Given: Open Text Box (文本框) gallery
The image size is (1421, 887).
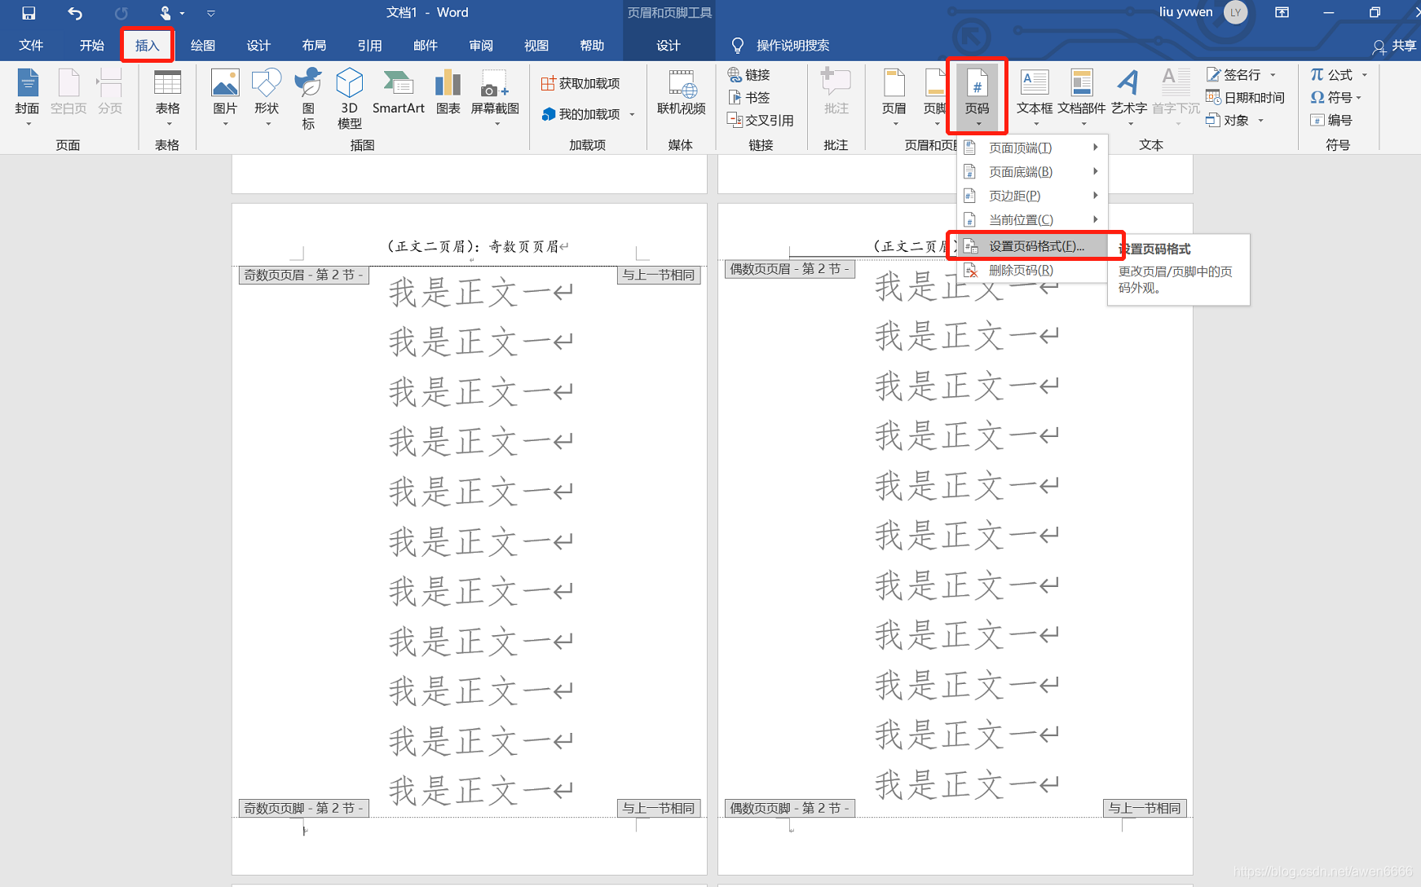Looking at the screenshot, I should click(1035, 97).
